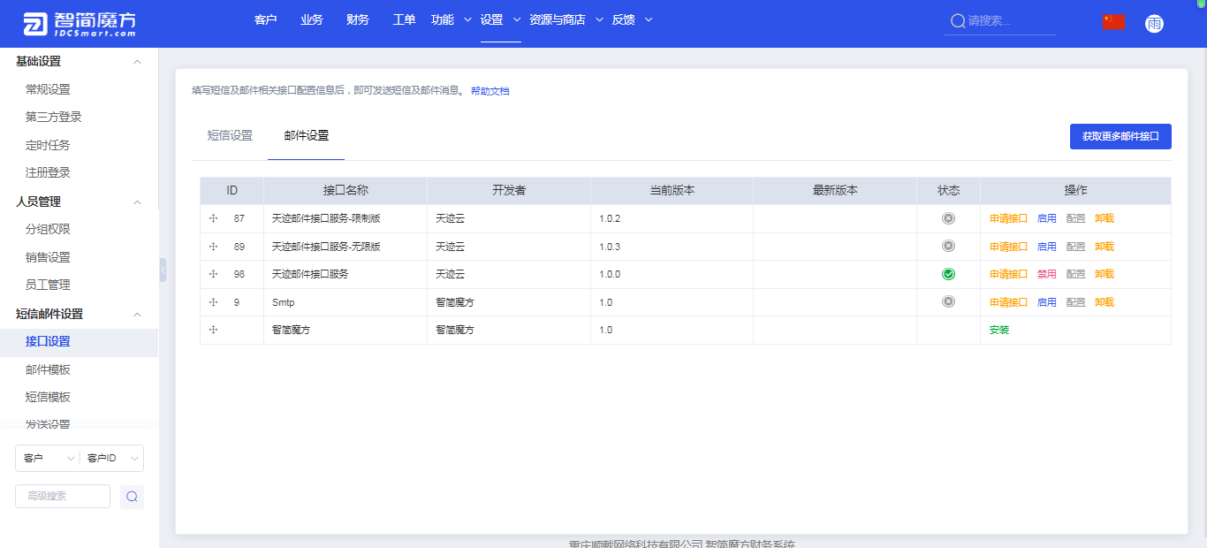The height and width of the screenshot is (548, 1207).
Task: Click the green enabled status icon in row 98
Action: [x=948, y=274]
